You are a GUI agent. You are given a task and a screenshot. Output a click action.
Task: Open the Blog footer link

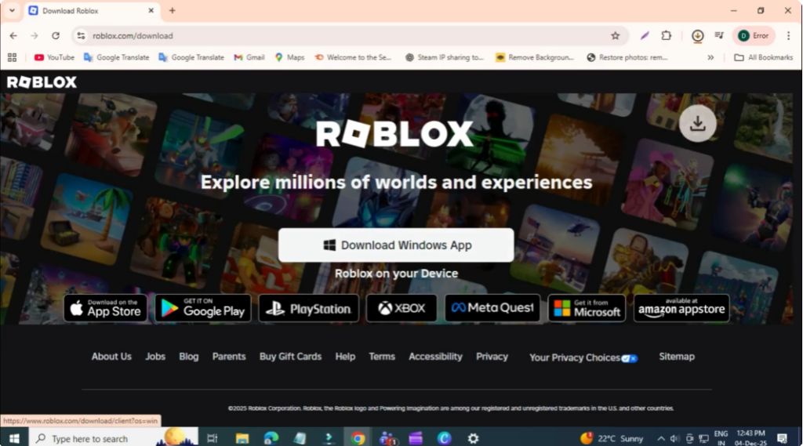coord(188,357)
